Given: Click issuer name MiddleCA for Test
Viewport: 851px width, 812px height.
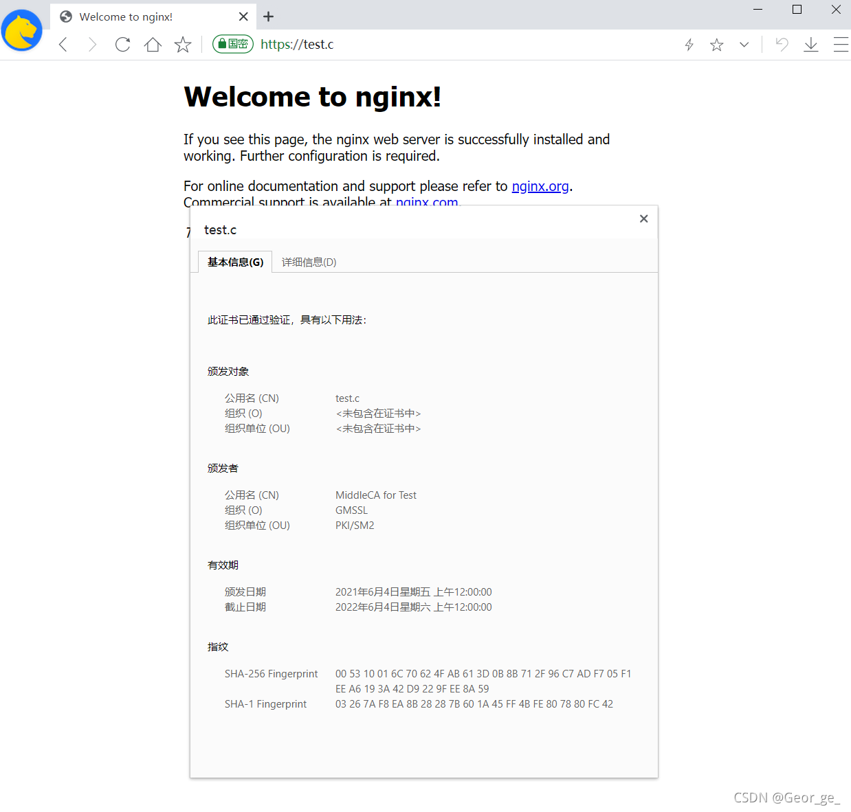Looking at the screenshot, I should pos(376,495).
